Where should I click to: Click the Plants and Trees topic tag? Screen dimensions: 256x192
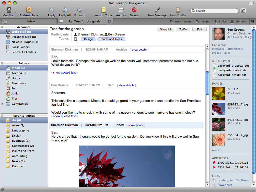(111, 39)
